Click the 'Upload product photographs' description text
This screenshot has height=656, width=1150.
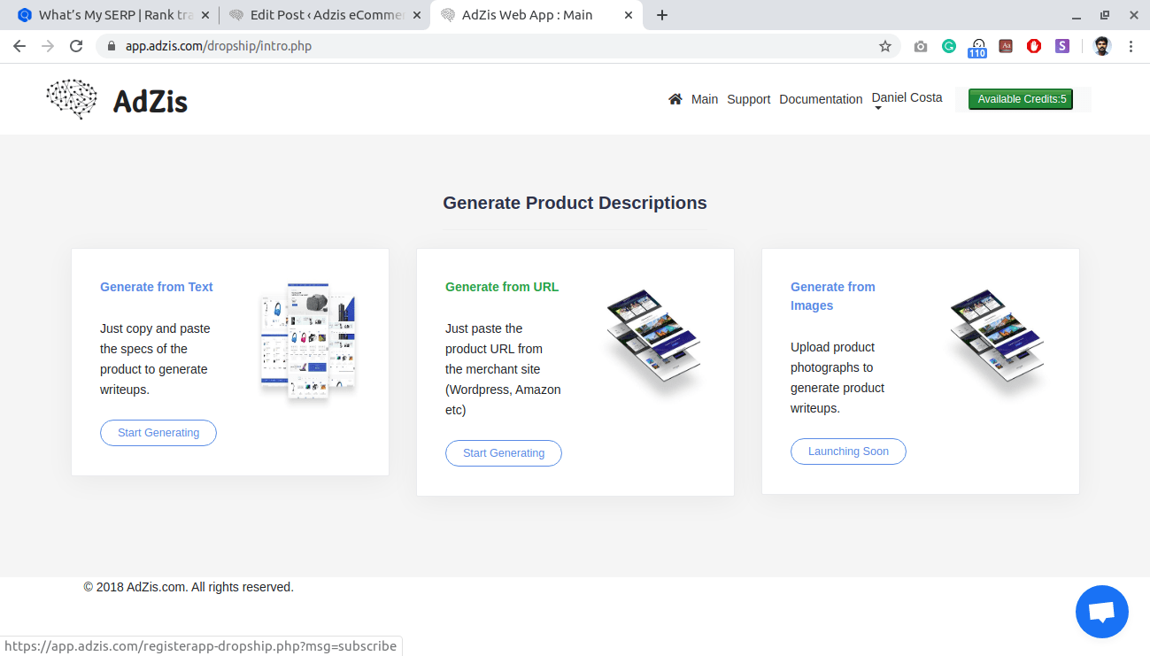837,377
